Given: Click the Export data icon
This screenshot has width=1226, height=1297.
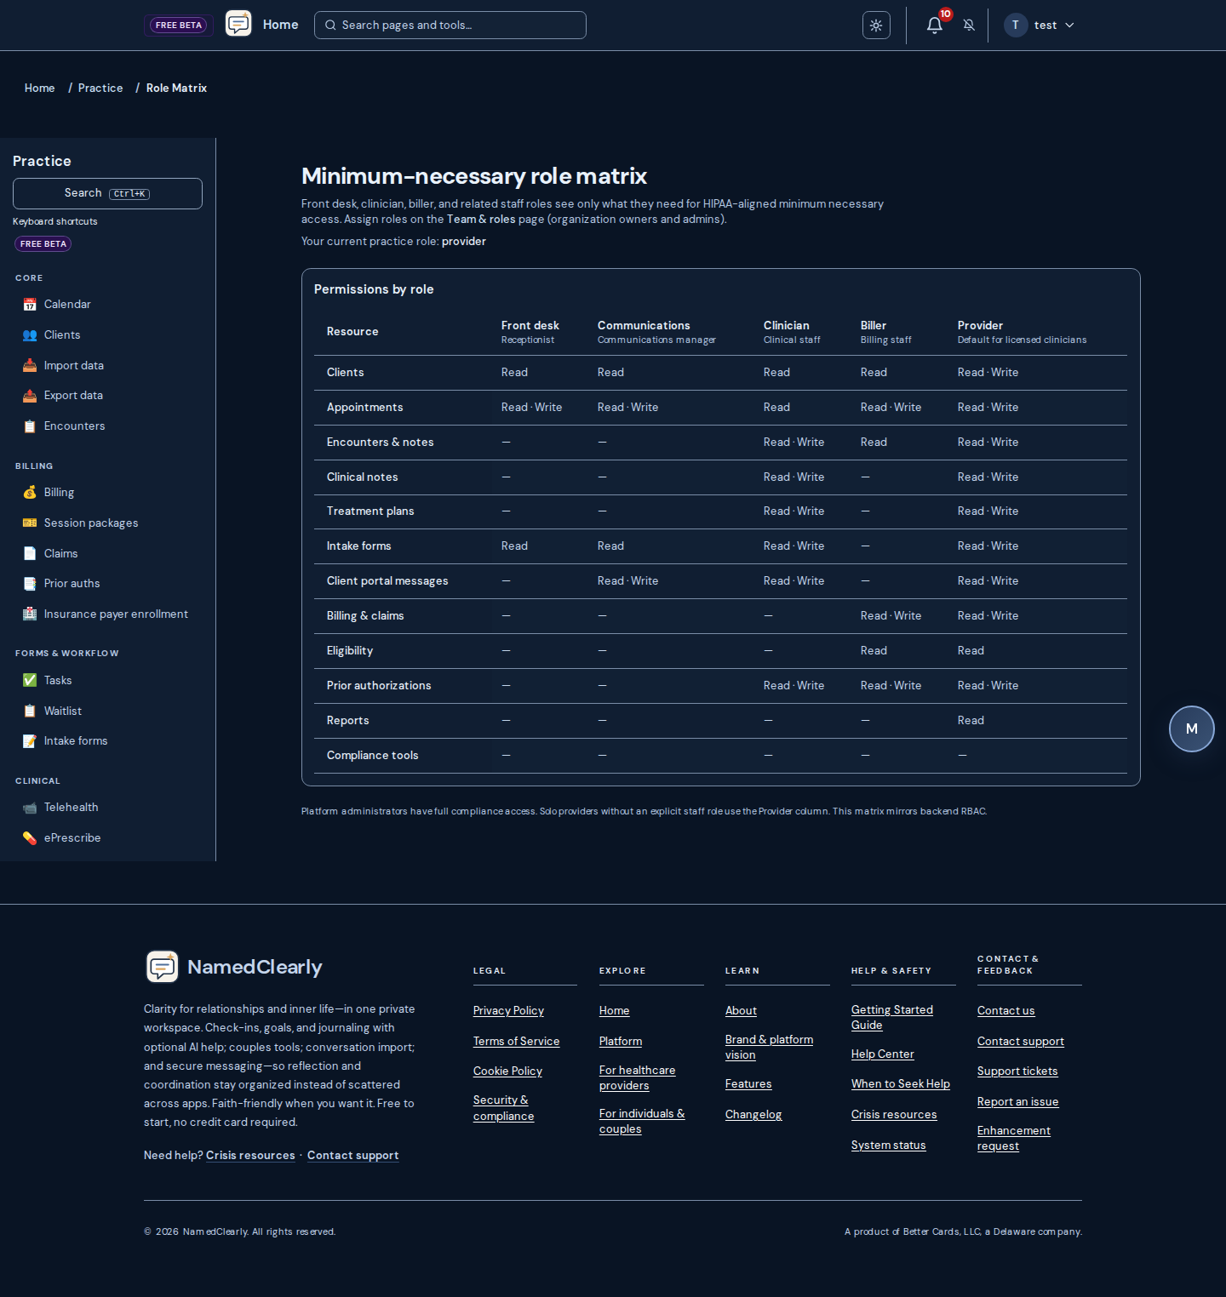Looking at the screenshot, I should [x=30, y=396].
